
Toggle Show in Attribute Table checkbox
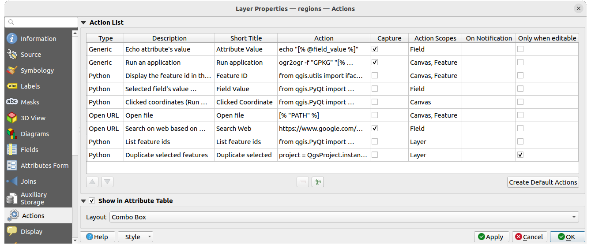tap(92, 201)
